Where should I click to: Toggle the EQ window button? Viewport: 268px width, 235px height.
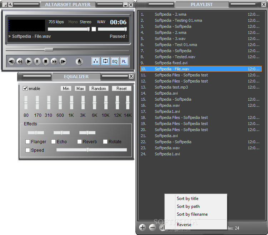click(115, 61)
